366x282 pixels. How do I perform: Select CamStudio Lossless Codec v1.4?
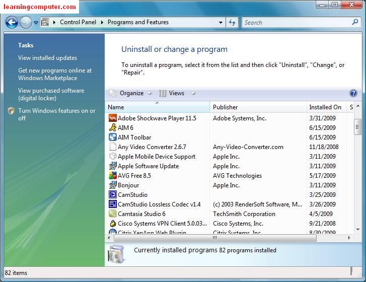pos(159,204)
